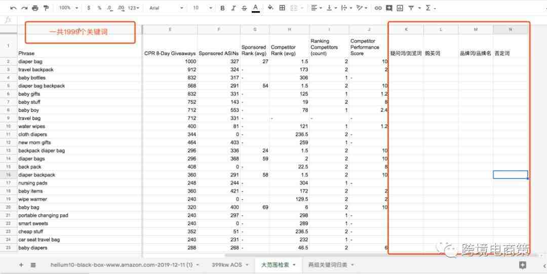Click the Insert chart icon
547x274 pixels.
tap(400, 8)
